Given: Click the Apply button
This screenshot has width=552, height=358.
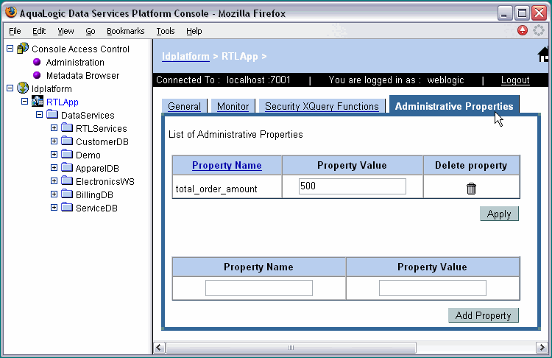Looking at the screenshot, I should (x=499, y=214).
